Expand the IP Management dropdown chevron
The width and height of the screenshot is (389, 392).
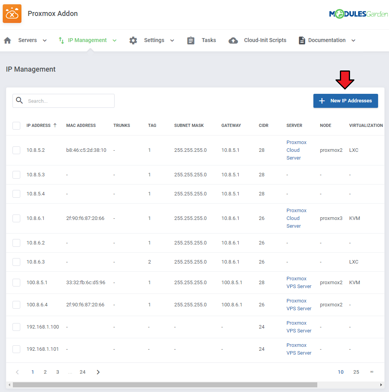point(114,40)
